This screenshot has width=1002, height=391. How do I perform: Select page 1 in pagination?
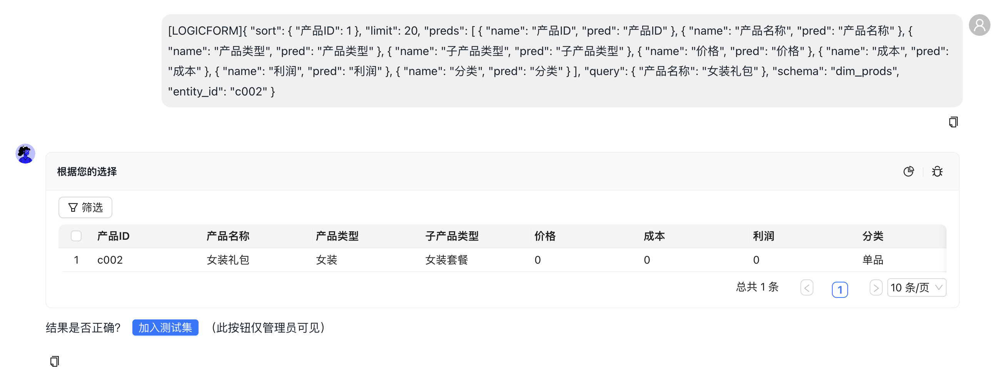[840, 289]
